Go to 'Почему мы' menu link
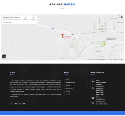The height and width of the screenshot is (116, 125). pyautogui.click(x=69, y=88)
